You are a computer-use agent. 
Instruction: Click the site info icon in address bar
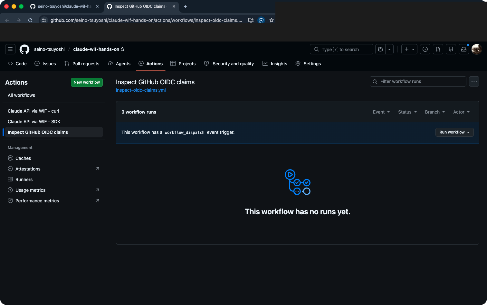(44, 20)
